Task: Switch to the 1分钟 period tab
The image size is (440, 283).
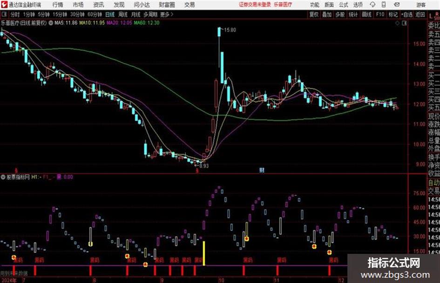Action: tap(28, 14)
